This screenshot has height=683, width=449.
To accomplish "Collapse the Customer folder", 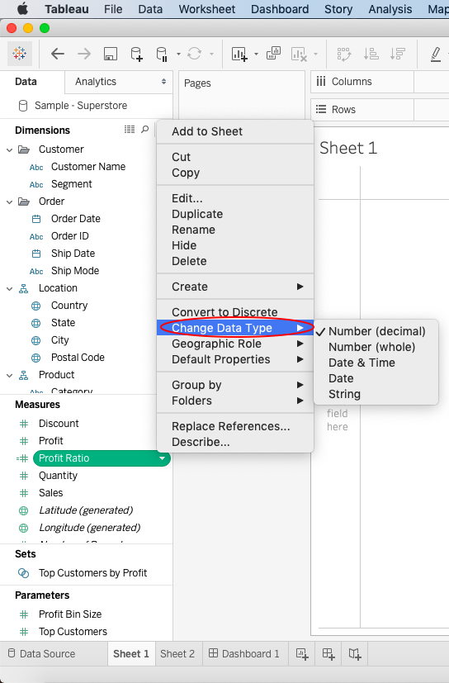I will pyautogui.click(x=10, y=149).
